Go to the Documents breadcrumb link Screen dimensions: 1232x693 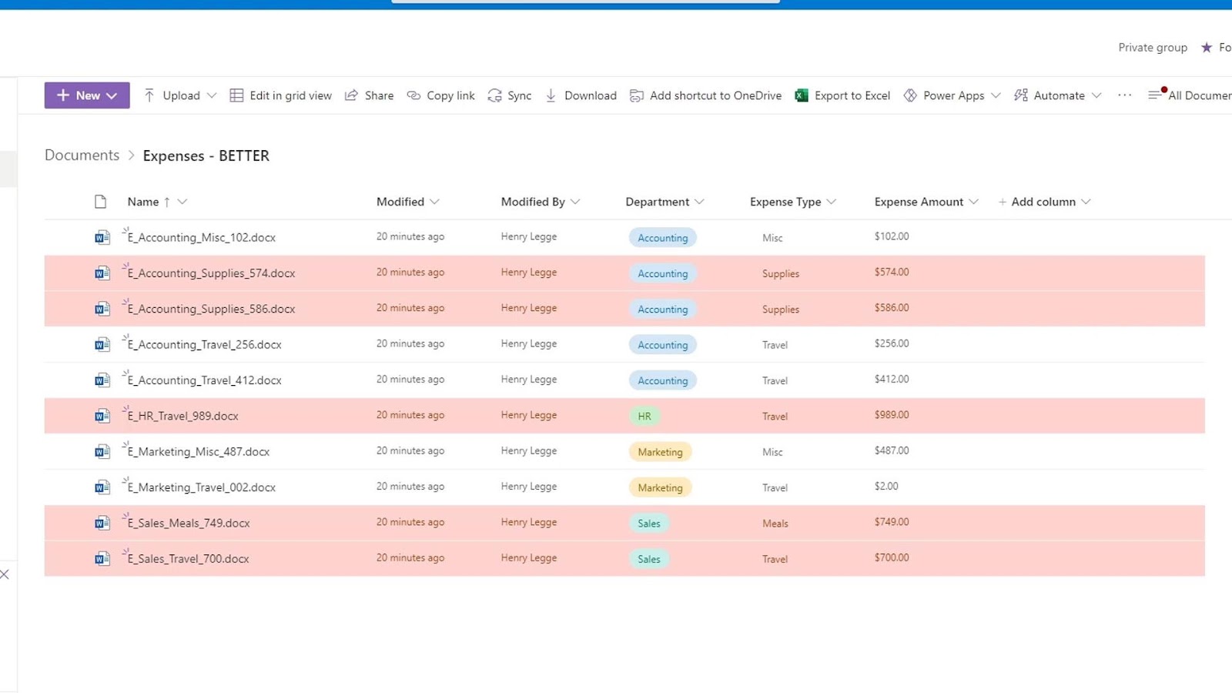coord(82,155)
